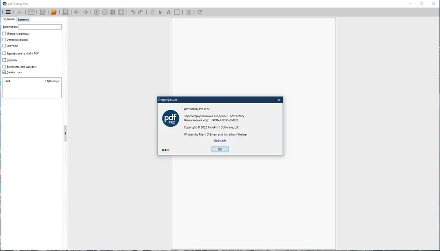This screenshot has width=440, height=251.
Task: Enable the Метка страницы checkbox
Action: (x=4, y=33)
